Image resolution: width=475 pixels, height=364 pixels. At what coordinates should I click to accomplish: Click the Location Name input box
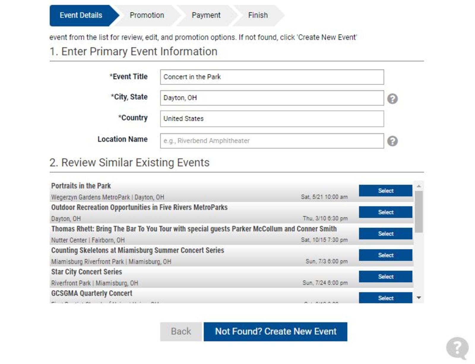[272, 141]
